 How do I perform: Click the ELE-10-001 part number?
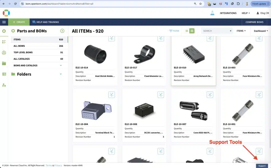pos(229,124)
